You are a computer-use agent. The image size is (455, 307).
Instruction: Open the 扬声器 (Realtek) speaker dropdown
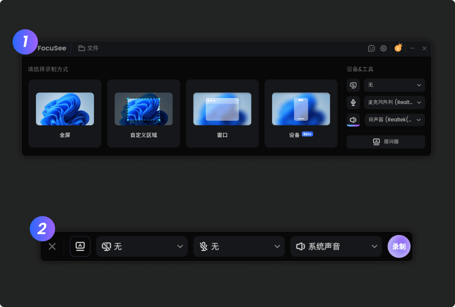[395, 120]
